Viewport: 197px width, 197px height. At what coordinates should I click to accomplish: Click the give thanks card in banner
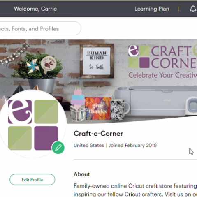point(98,109)
